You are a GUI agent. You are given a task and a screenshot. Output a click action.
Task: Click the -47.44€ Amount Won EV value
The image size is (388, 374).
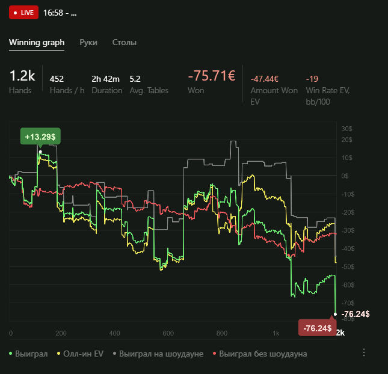click(265, 79)
